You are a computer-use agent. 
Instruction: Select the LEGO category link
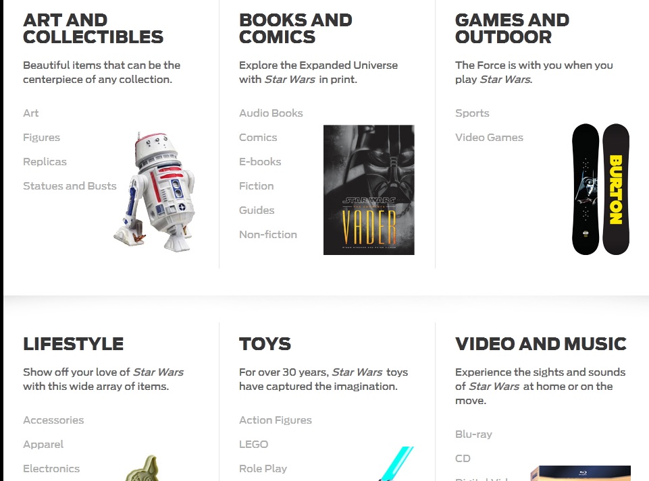click(254, 445)
